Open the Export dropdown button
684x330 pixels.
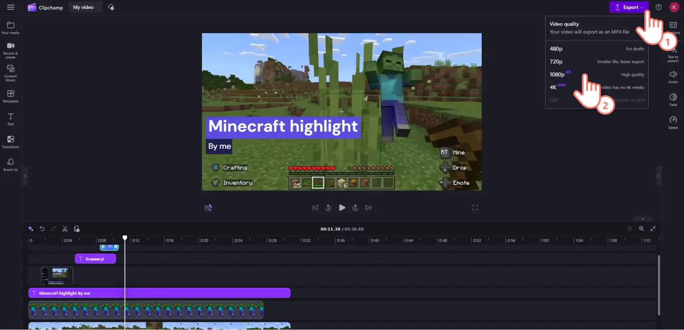click(629, 7)
